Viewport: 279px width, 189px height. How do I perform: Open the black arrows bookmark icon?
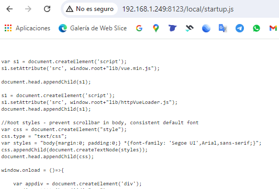click(x=189, y=28)
